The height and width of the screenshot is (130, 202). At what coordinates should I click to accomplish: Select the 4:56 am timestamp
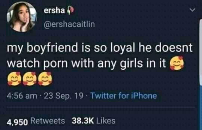(x=22, y=96)
